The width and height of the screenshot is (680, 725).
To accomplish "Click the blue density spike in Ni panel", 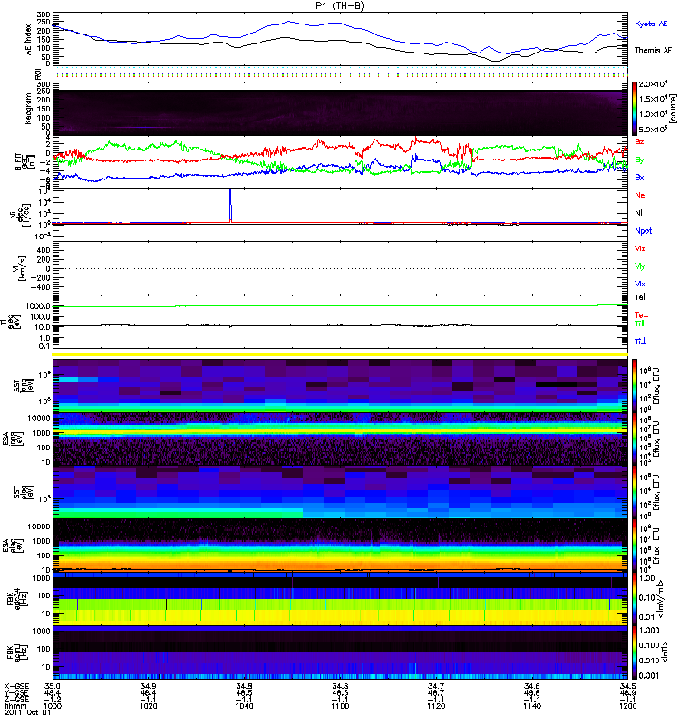I will tap(230, 206).
